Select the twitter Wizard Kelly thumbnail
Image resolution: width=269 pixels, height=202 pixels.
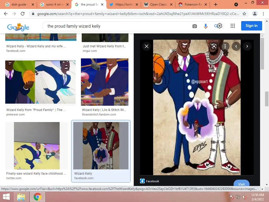click(37, 146)
